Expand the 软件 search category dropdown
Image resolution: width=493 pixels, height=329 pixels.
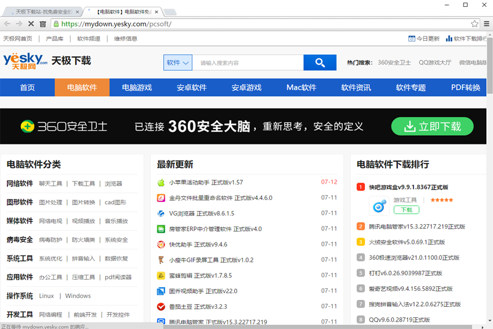click(x=177, y=62)
